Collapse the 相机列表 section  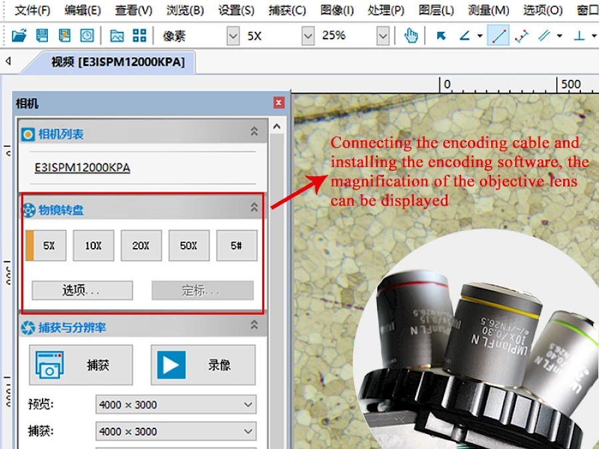[254, 131]
